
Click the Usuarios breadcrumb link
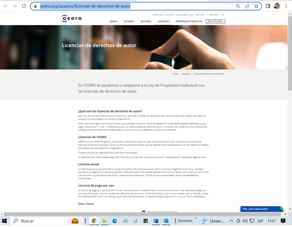[x=186, y=74]
